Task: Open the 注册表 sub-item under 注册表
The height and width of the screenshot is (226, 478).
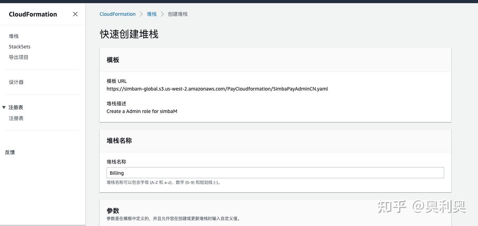Action: coord(16,118)
